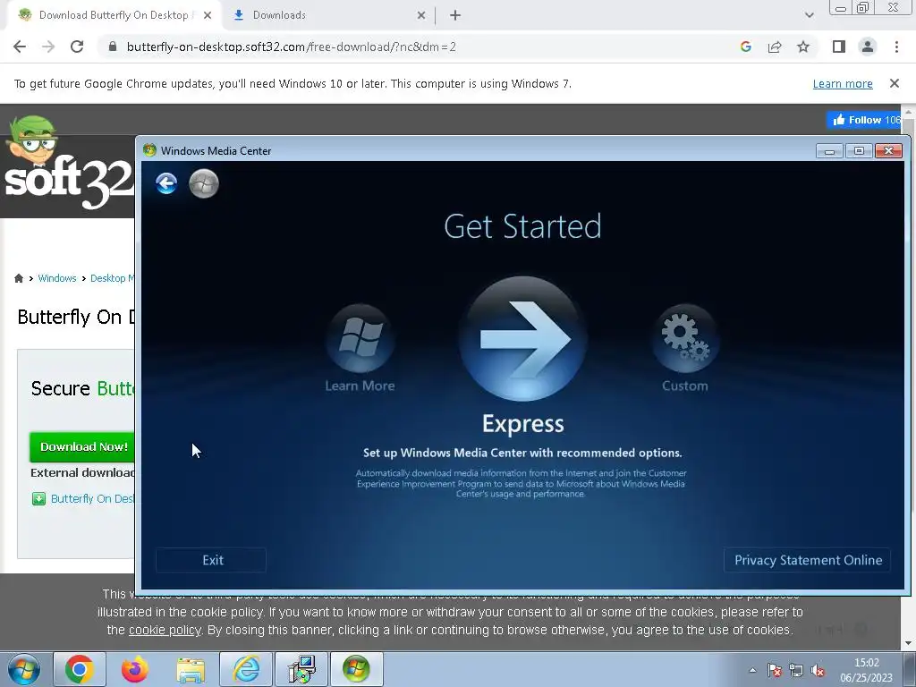This screenshot has width=916, height=687.
Task: Open a new Chrome tab
Action: click(x=455, y=15)
